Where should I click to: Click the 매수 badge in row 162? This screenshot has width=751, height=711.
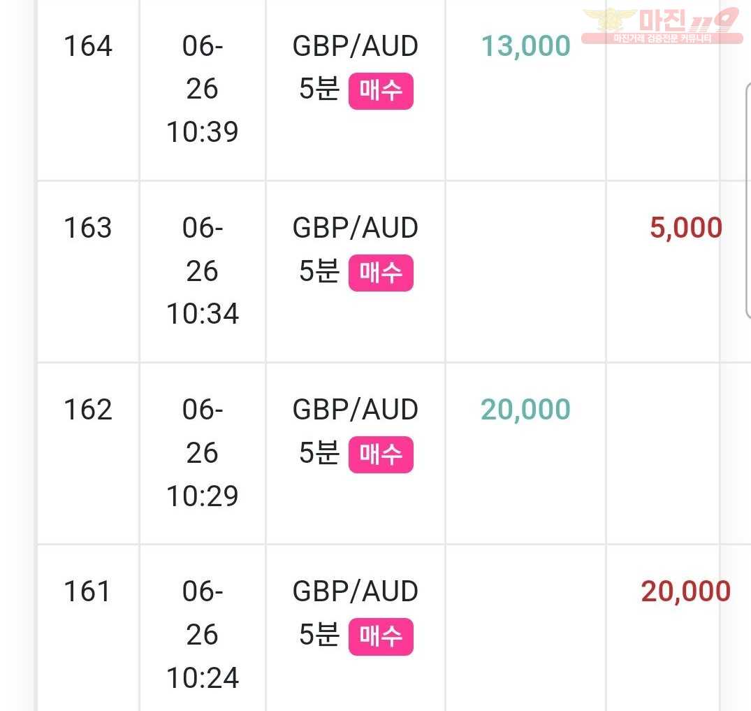tap(381, 454)
